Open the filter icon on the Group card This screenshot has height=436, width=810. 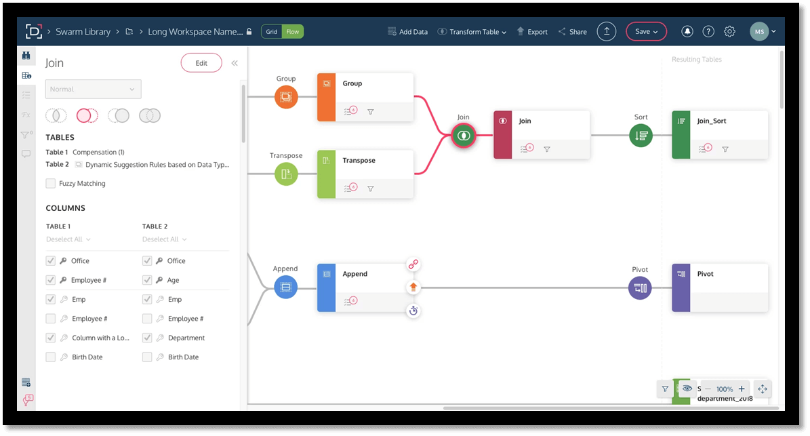coord(370,111)
